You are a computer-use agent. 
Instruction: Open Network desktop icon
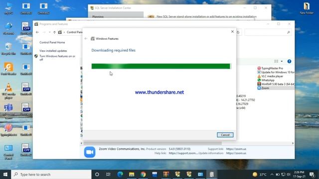[8, 29]
